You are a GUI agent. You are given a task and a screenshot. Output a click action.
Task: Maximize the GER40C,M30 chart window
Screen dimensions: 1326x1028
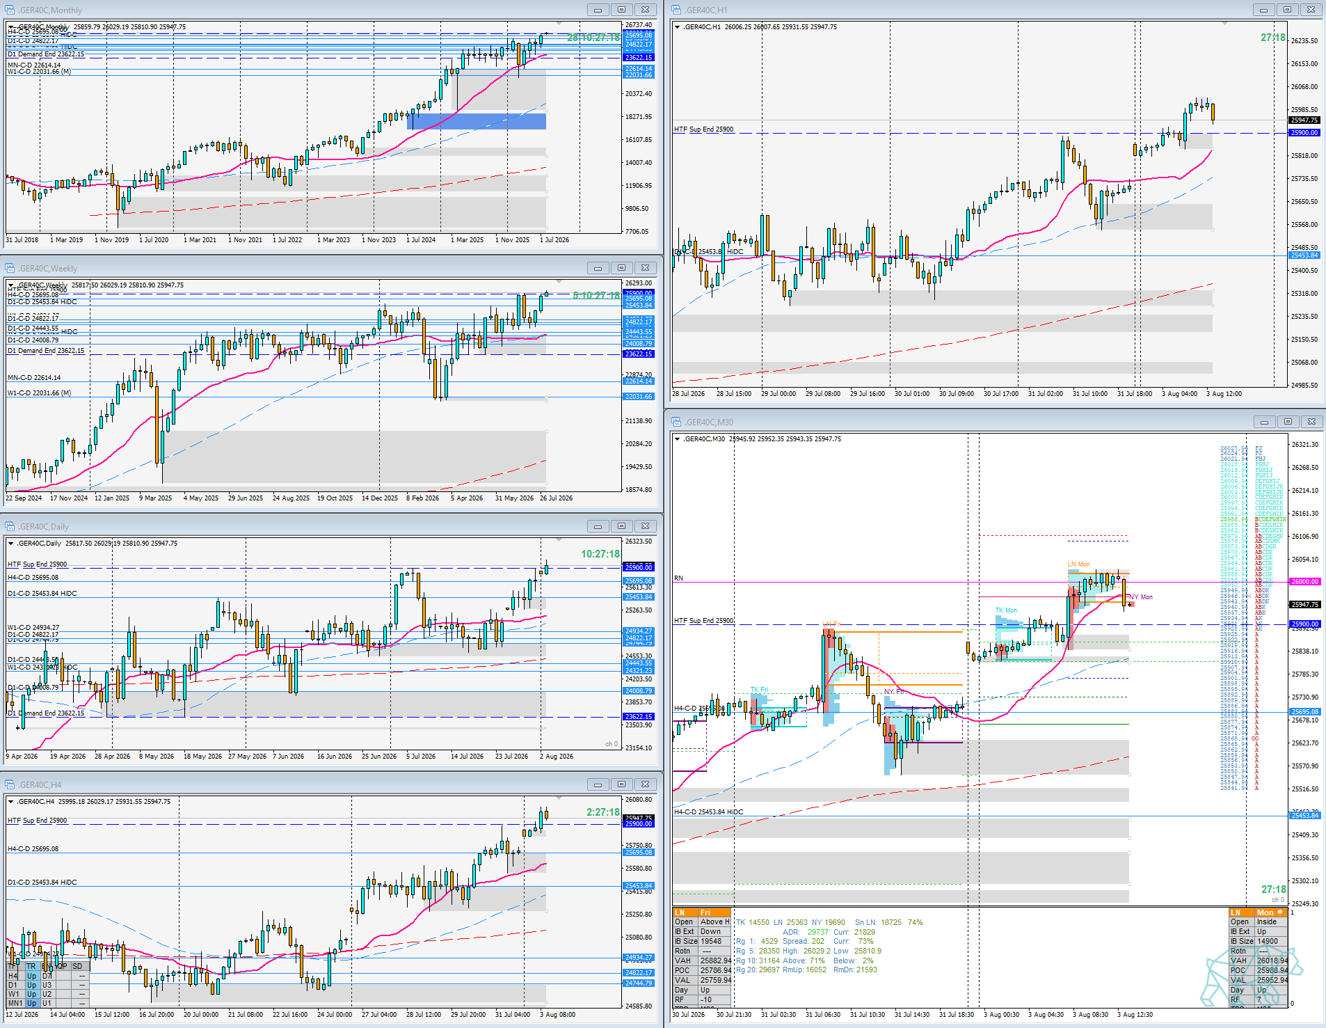pos(1288,422)
